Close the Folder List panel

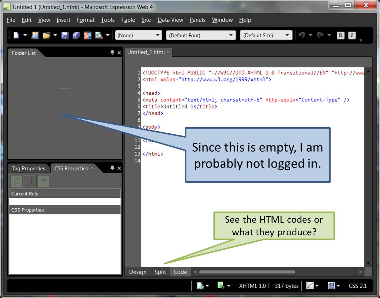[x=119, y=53]
